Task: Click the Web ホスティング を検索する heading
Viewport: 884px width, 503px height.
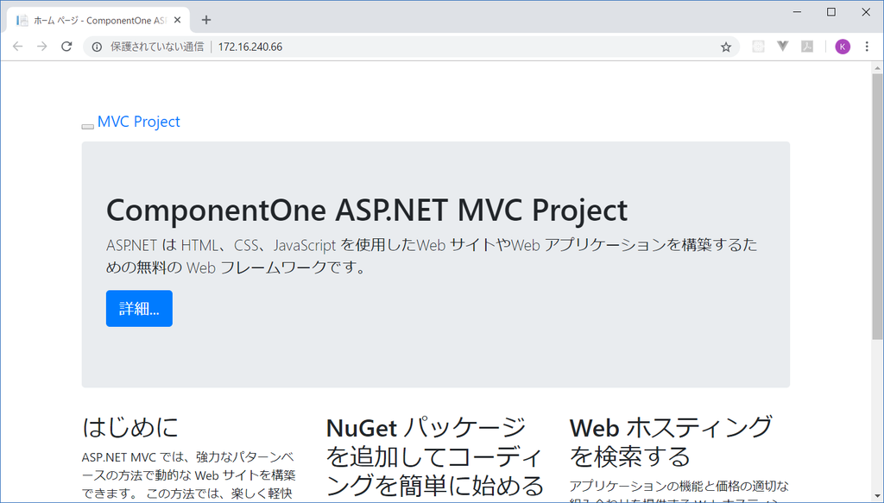Action: pyautogui.click(x=671, y=442)
